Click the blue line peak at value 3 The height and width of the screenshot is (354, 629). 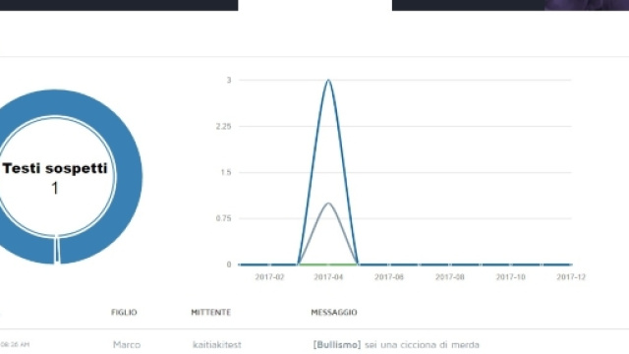point(328,81)
